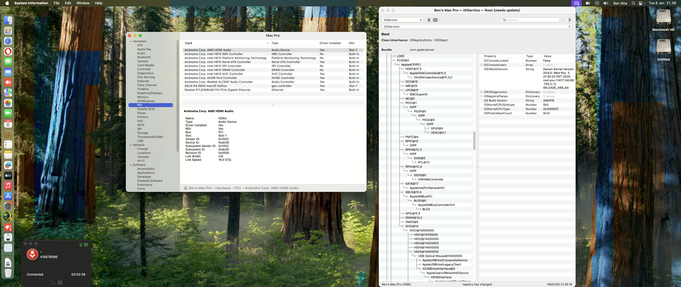This screenshot has height=287, width=681.
Task: Select the Realtek RTL8168H/8111H Ethernet row
Action: point(273,90)
